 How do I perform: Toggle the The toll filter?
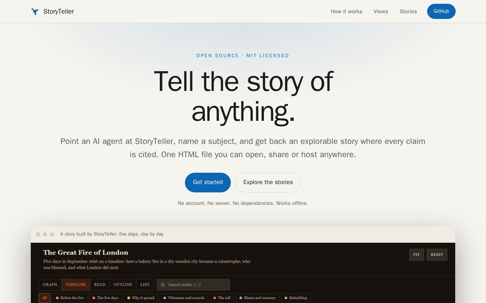(x=222, y=298)
